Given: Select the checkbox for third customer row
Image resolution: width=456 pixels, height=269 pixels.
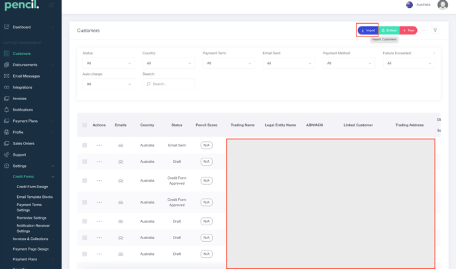Looking at the screenshot, I should (85, 180).
